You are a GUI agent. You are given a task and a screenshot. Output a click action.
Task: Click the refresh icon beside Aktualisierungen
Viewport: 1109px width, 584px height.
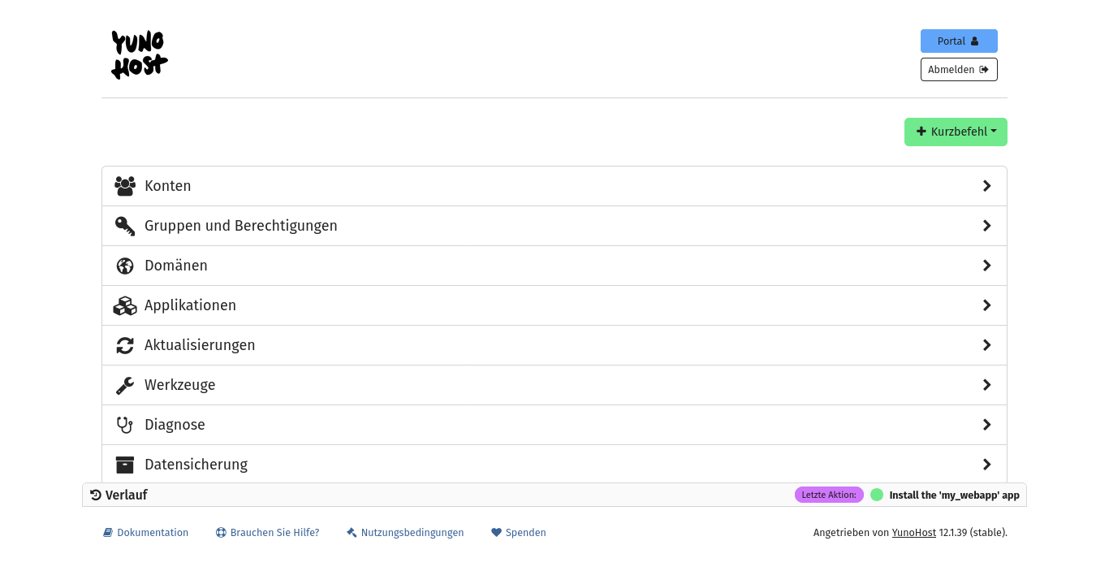pyautogui.click(x=125, y=345)
